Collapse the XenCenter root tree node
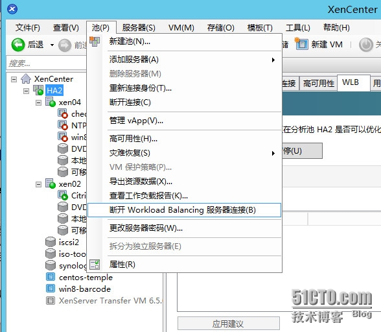 pos(14,79)
